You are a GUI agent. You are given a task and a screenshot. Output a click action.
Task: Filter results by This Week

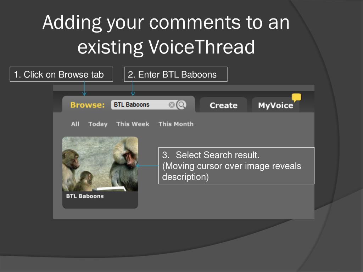coord(133,124)
